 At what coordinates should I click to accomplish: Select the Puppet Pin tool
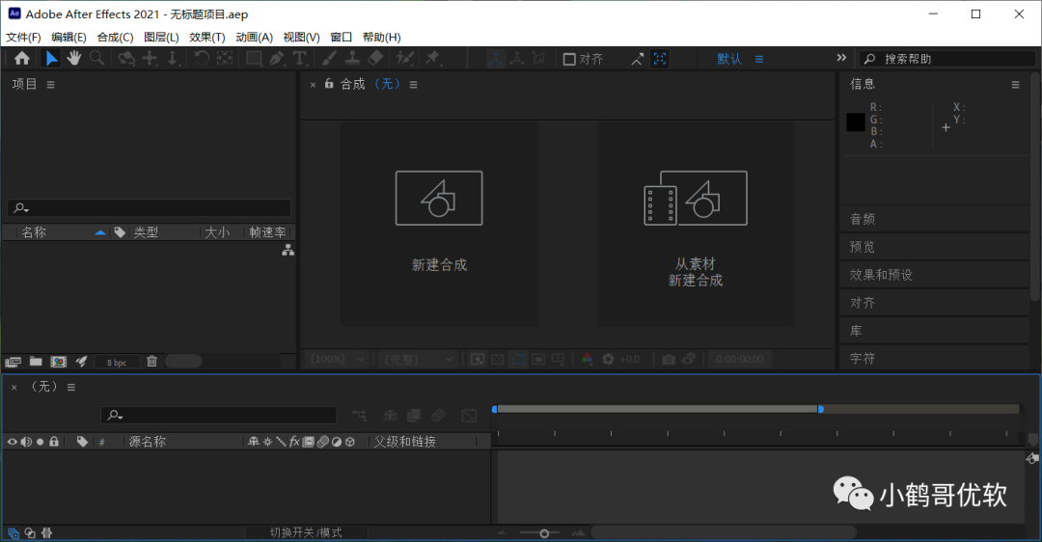[x=432, y=59]
